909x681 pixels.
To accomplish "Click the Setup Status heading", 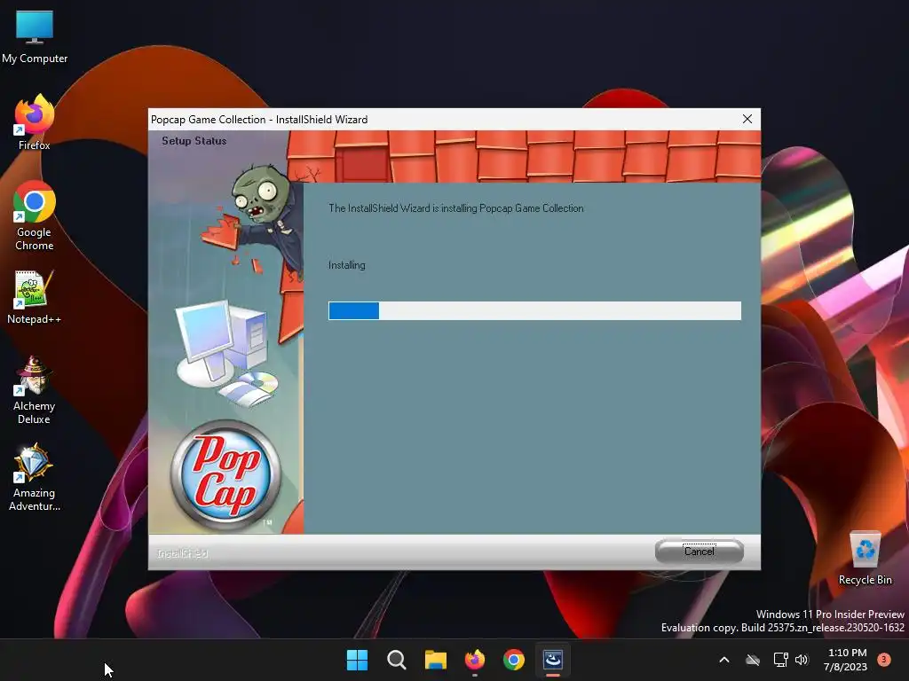I will (194, 141).
